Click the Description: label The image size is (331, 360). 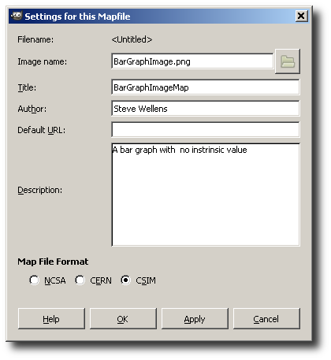40,190
